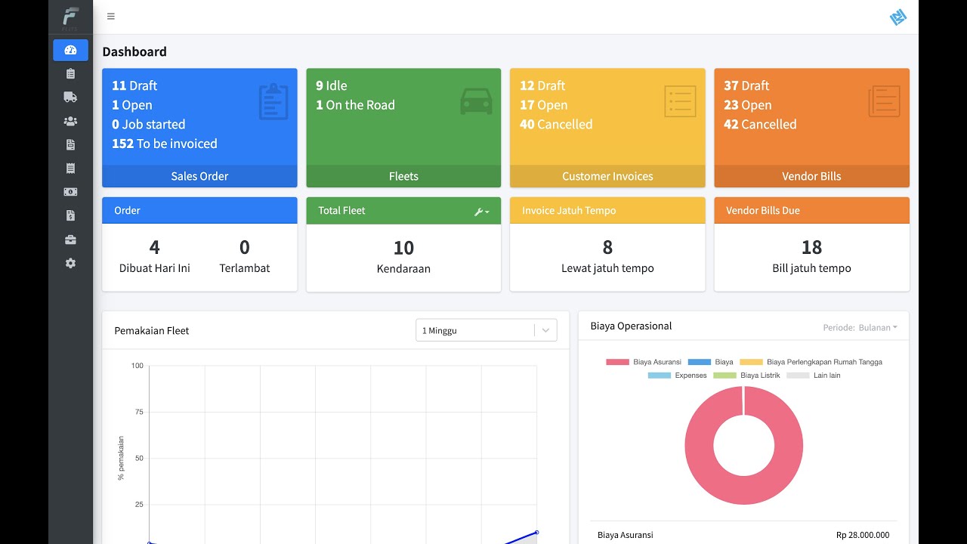The height and width of the screenshot is (544, 967).
Task: Click the 37 Draft vendor bills line
Action: (x=746, y=85)
